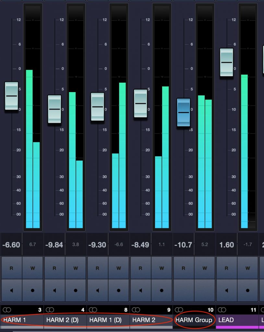Enable Read automation on HARM 1
The height and width of the screenshot is (332, 264).
tap(12, 268)
